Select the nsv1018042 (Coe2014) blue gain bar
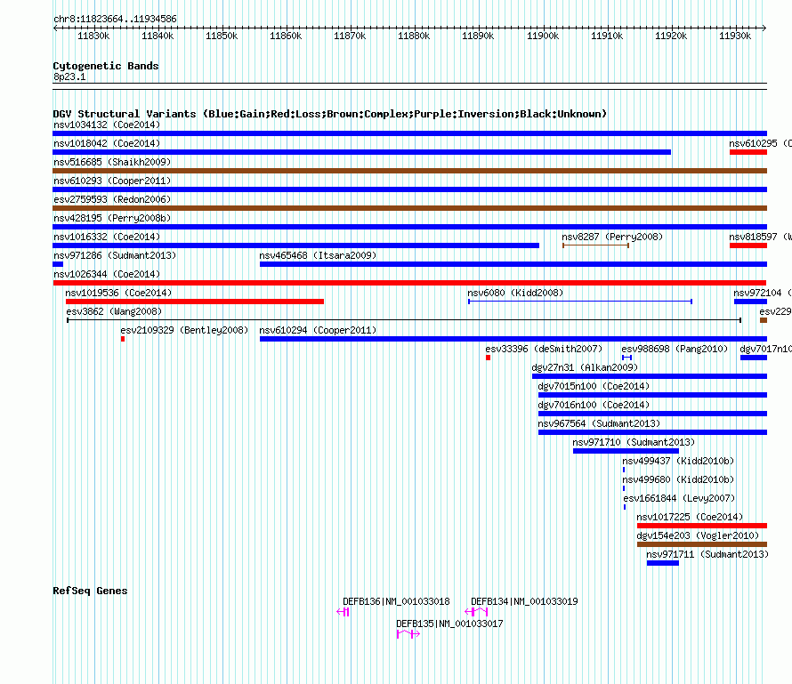The image size is (792, 684). click(361, 152)
